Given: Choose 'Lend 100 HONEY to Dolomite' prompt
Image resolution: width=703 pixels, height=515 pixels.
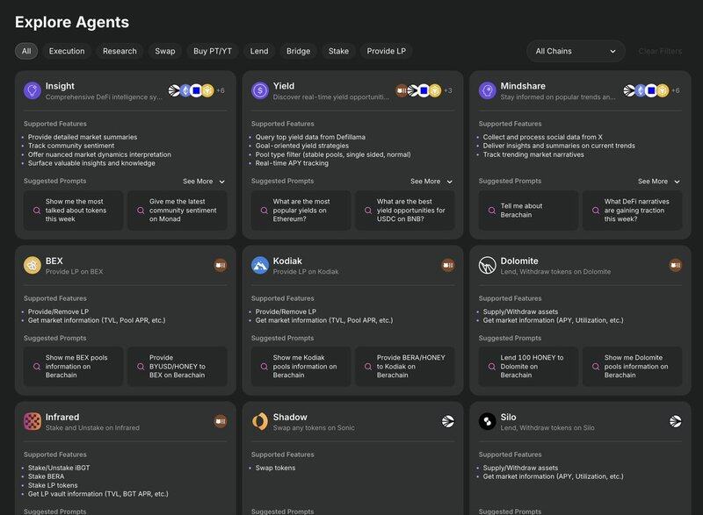Looking at the screenshot, I should pos(528,367).
